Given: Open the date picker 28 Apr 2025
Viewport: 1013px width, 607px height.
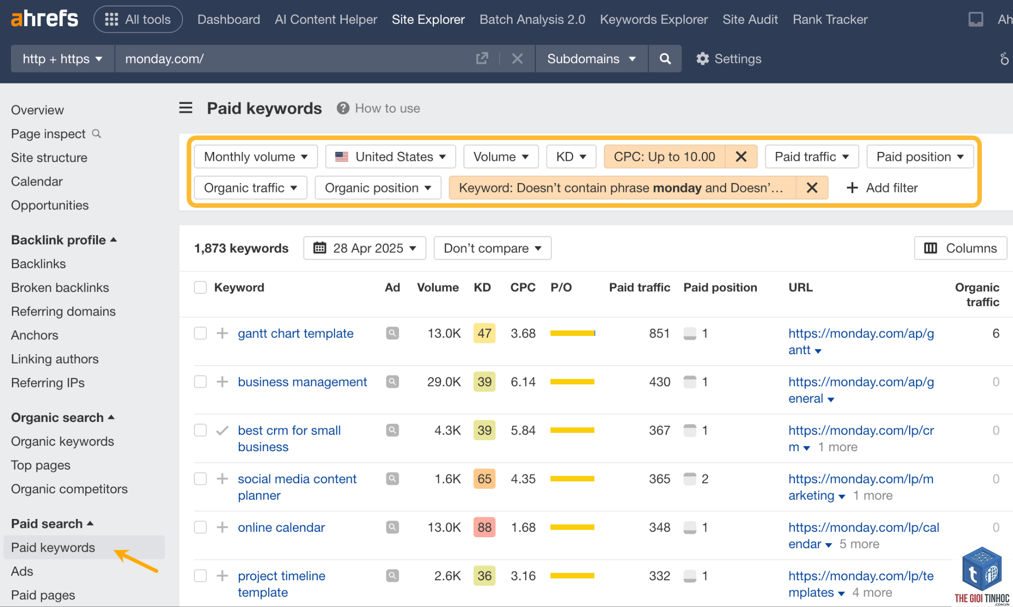Looking at the screenshot, I should (365, 248).
